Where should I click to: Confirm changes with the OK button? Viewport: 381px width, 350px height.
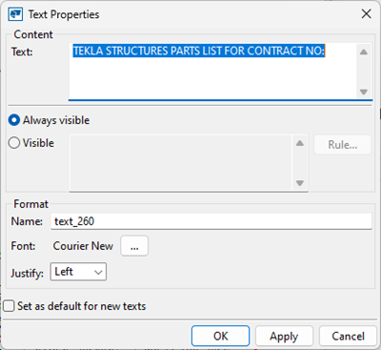[220, 336]
